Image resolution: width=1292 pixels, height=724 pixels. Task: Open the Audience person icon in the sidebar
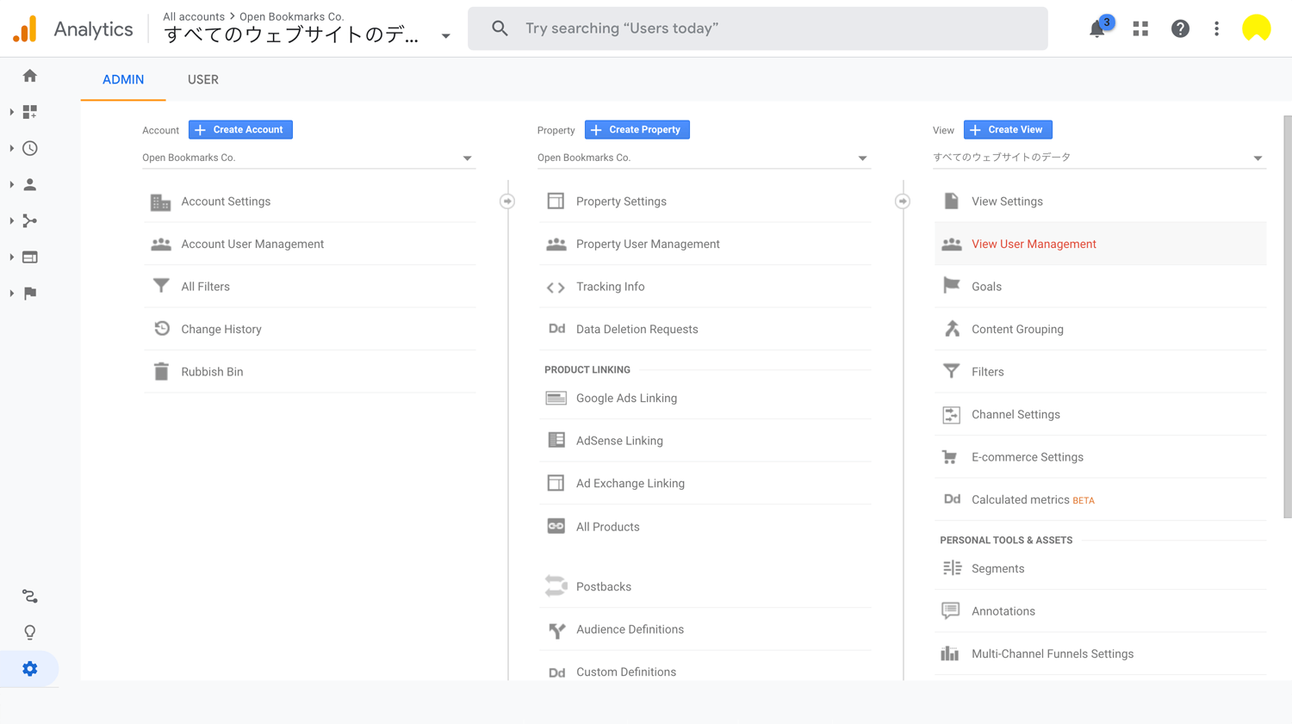click(30, 184)
